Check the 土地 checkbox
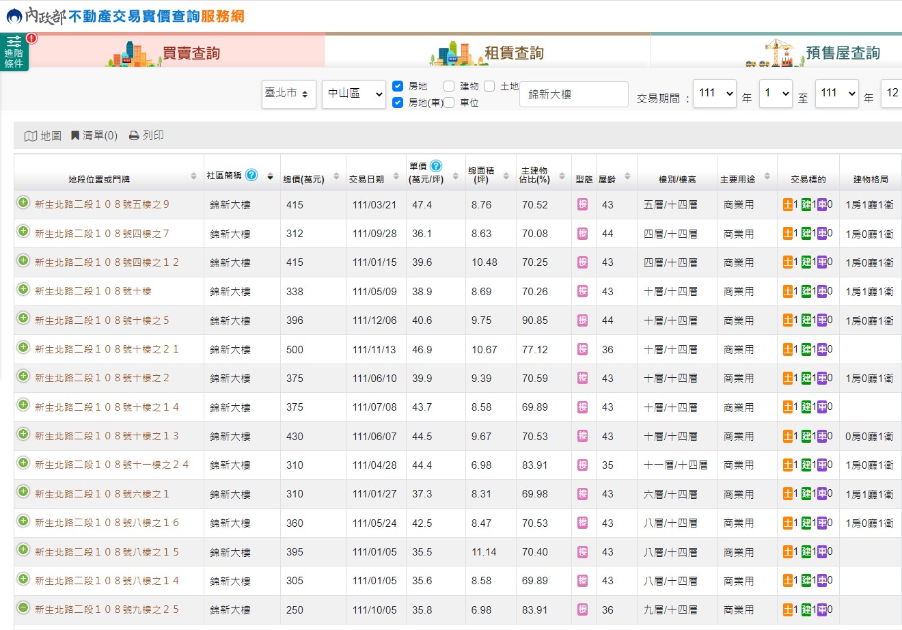The width and height of the screenshot is (902, 630). click(489, 86)
